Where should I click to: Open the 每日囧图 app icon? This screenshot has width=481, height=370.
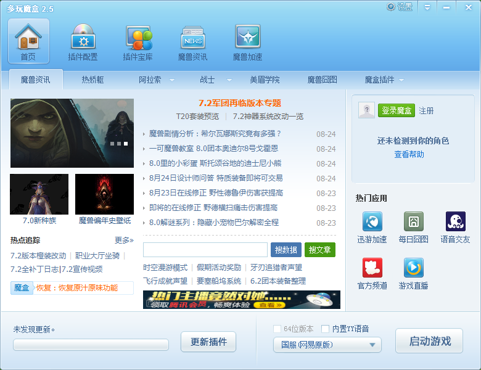pyautogui.click(x=414, y=221)
